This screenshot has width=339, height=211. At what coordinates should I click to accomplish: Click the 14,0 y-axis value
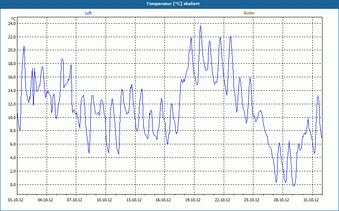(12, 91)
